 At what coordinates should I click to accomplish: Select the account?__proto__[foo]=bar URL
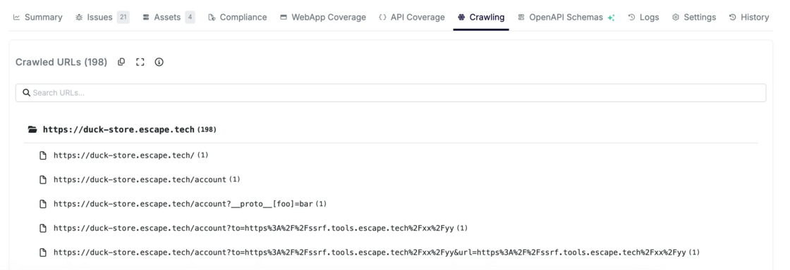click(x=183, y=204)
